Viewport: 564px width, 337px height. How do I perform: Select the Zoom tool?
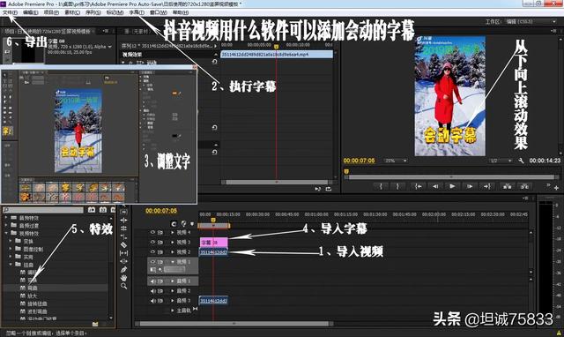click(123, 286)
